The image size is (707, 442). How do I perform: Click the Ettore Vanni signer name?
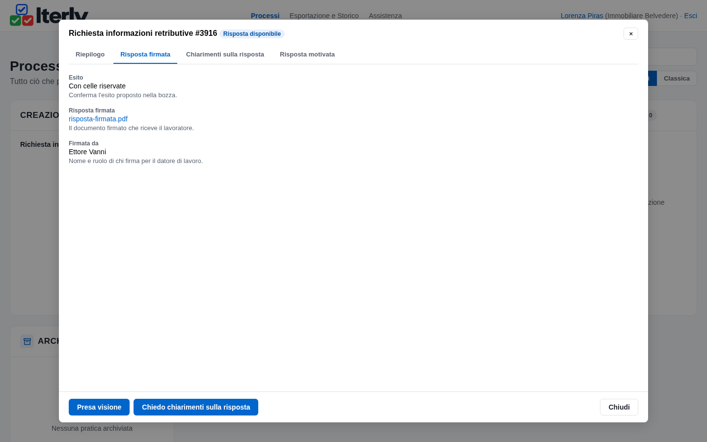(87, 152)
